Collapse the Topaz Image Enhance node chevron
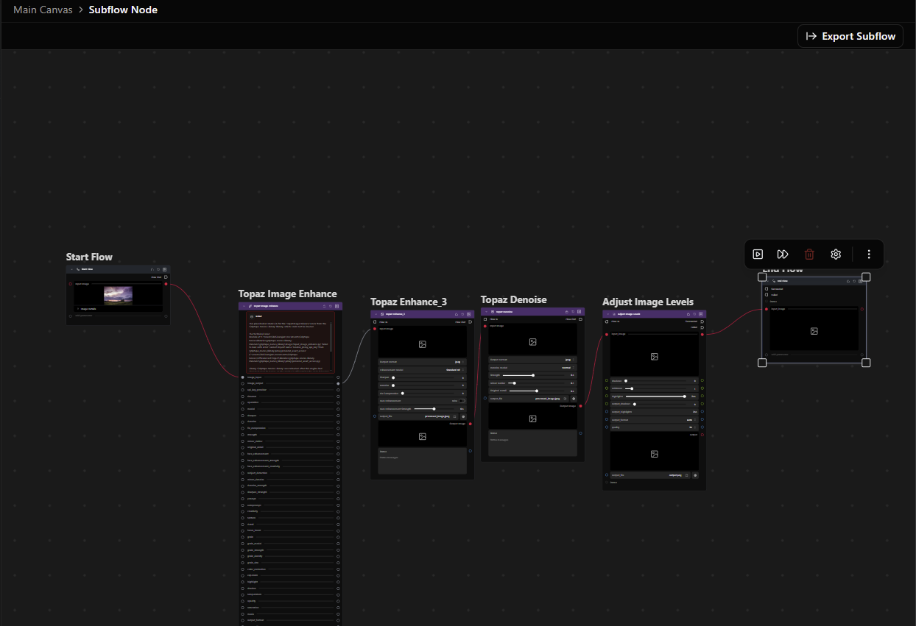Viewport: 916px width, 626px height. [244, 306]
